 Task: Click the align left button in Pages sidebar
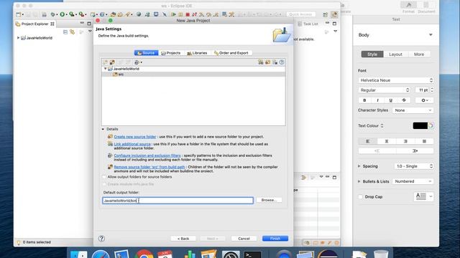367,141
